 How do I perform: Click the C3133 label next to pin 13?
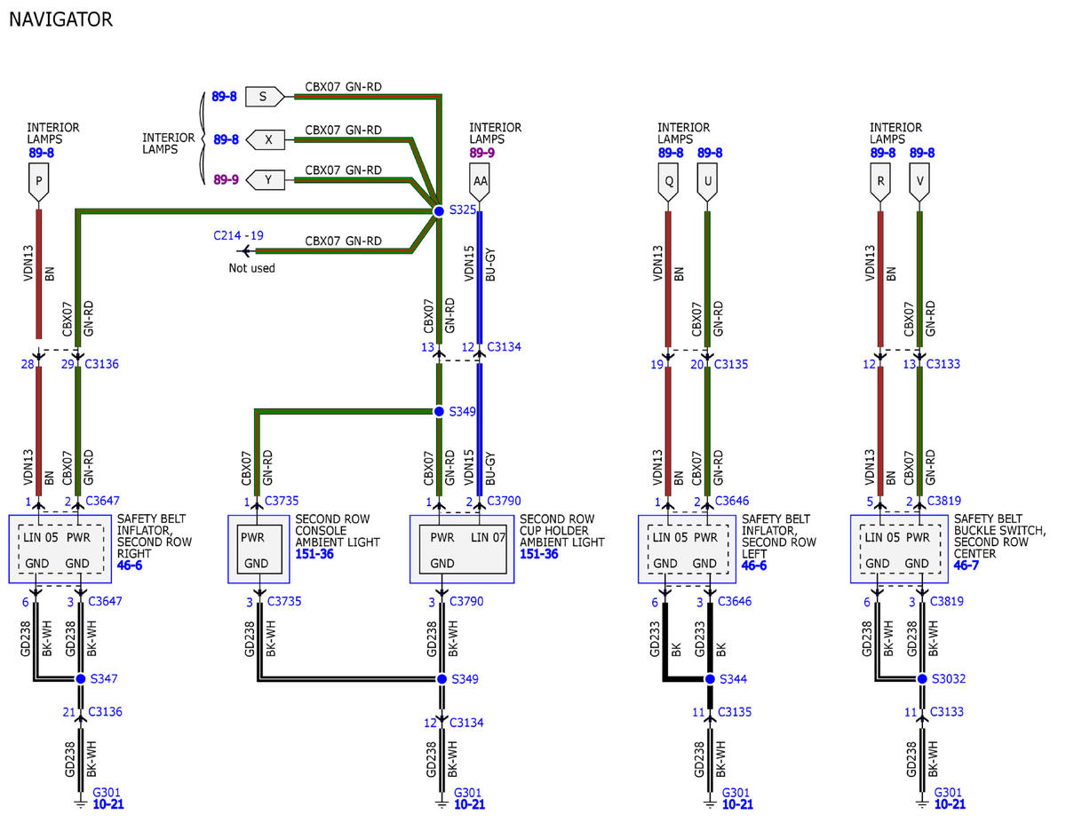point(943,364)
